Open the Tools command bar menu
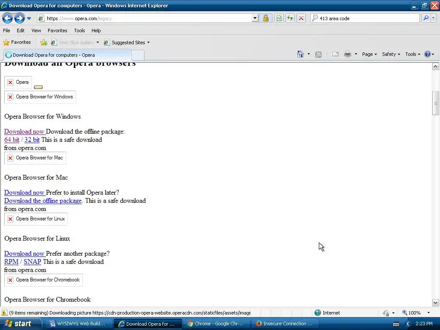Screen dimensions: 440x330 412,54
